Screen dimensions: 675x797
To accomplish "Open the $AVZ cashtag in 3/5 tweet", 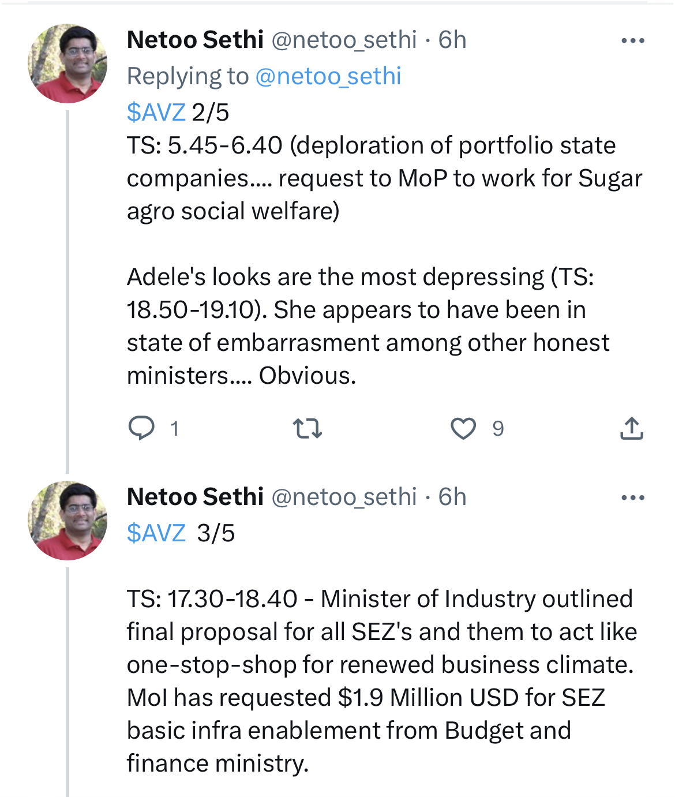I will (x=156, y=533).
